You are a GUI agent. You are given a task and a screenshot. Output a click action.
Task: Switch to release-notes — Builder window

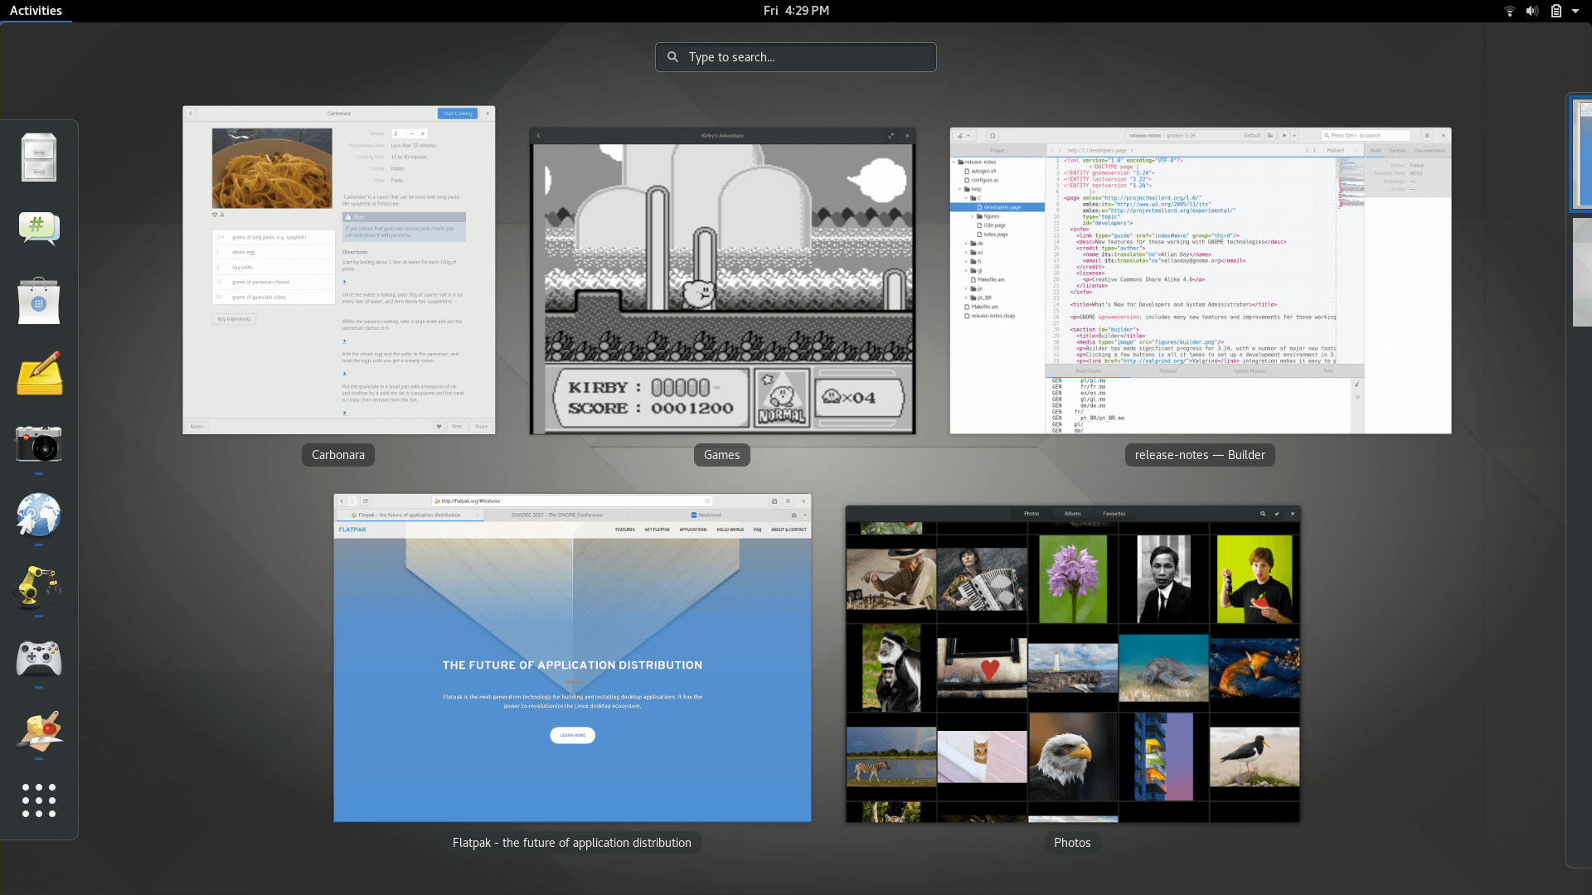click(1201, 281)
